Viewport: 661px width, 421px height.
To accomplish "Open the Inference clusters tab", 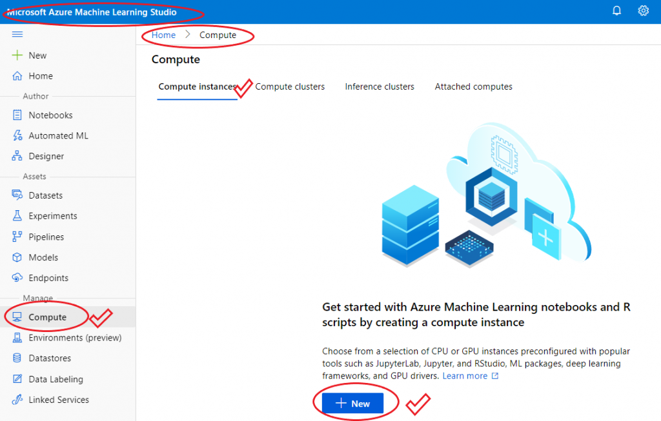I will click(380, 87).
